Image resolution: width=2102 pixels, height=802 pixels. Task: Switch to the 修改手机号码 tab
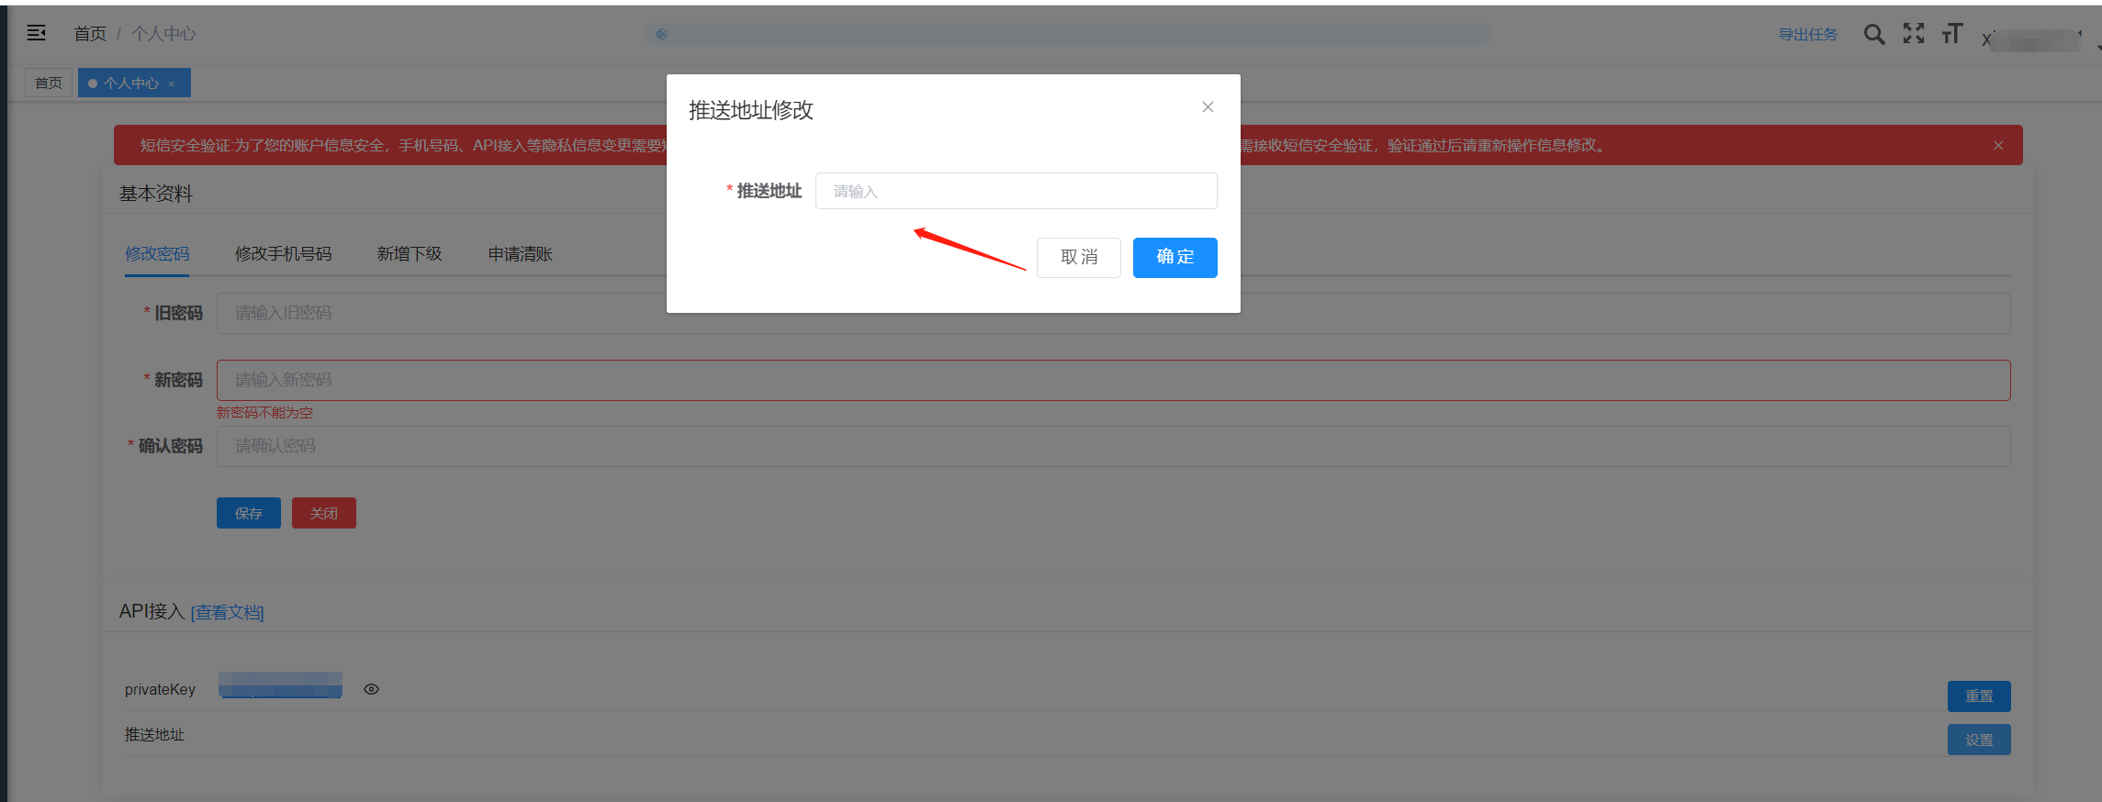point(283,254)
